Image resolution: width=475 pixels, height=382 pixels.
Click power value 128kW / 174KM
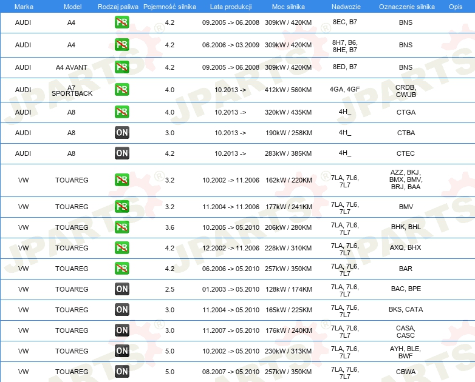click(x=289, y=289)
